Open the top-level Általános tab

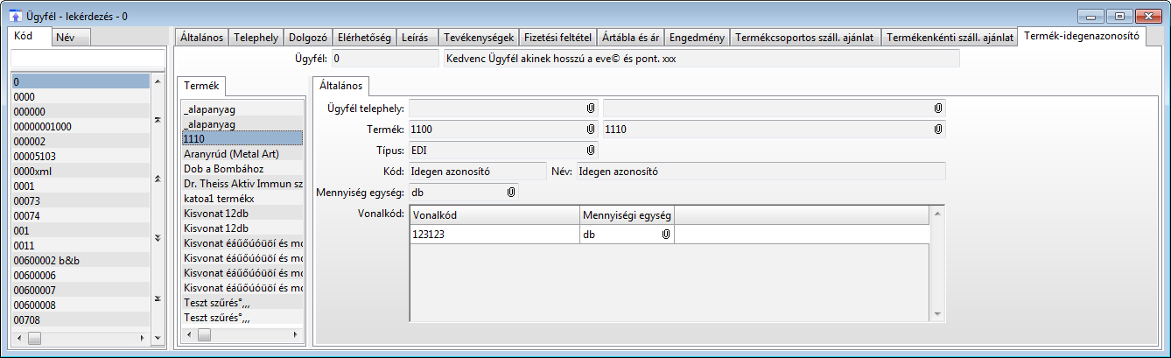tap(202, 38)
